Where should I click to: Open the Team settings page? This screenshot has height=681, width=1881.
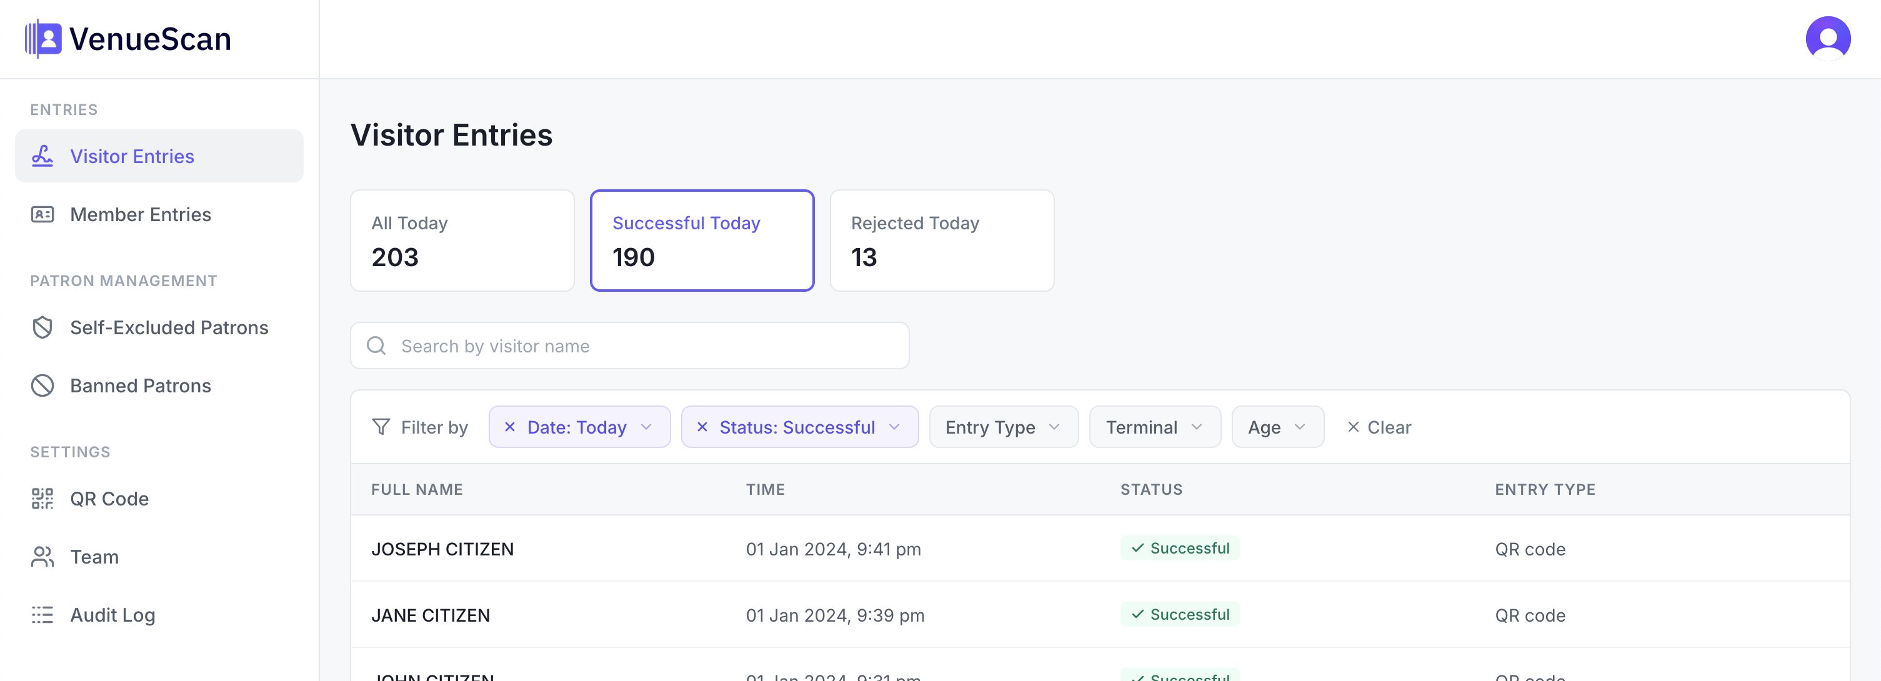(x=159, y=557)
